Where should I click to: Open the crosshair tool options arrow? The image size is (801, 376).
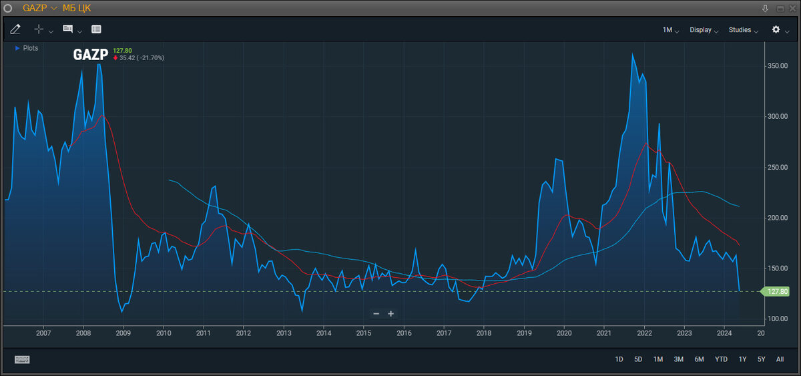point(51,31)
